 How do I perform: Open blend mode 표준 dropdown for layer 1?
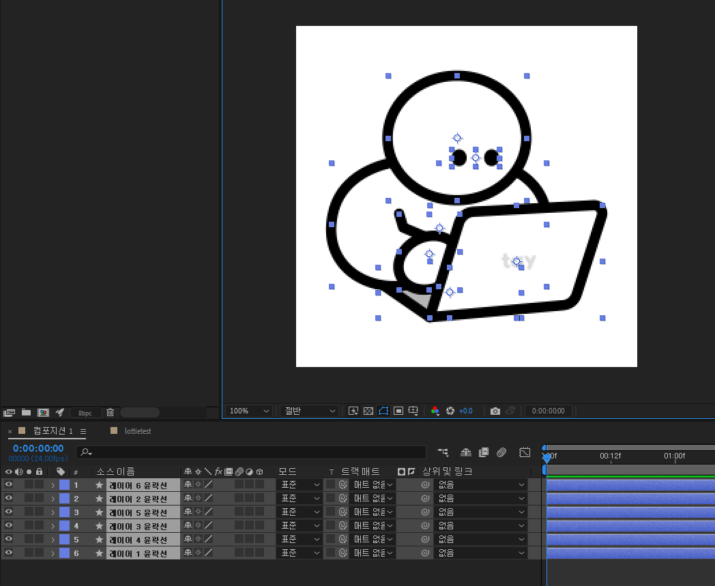pyautogui.click(x=300, y=485)
